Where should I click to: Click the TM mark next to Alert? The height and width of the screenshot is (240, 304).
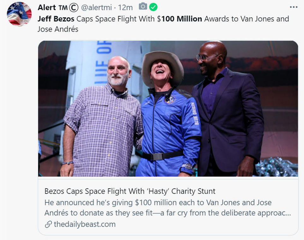tap(63, 8)
